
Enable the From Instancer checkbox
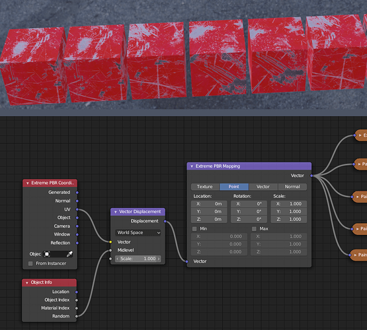(30, 263)
